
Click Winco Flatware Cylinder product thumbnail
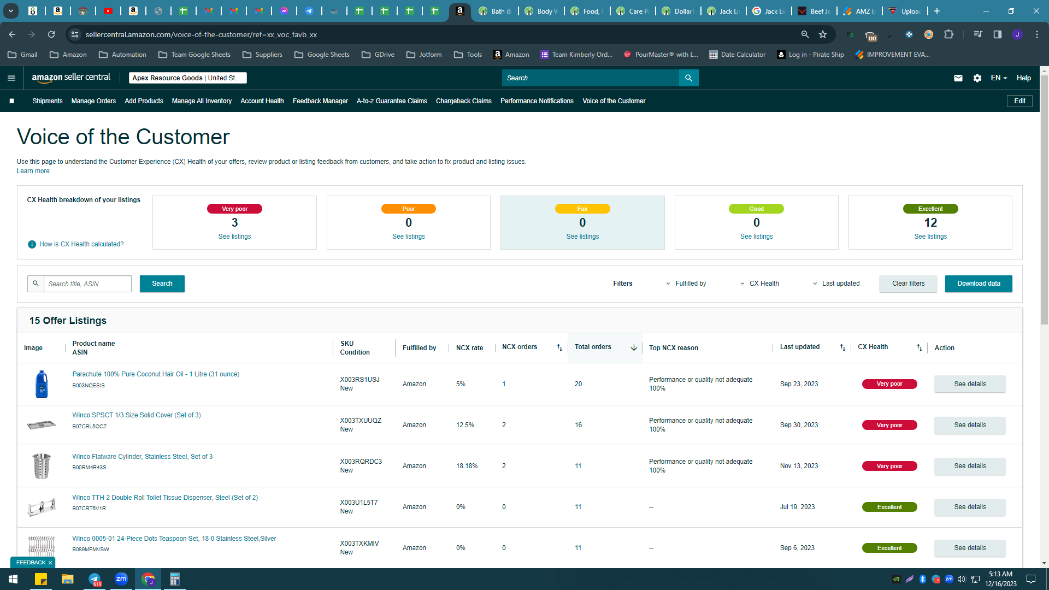pos(42,466)
